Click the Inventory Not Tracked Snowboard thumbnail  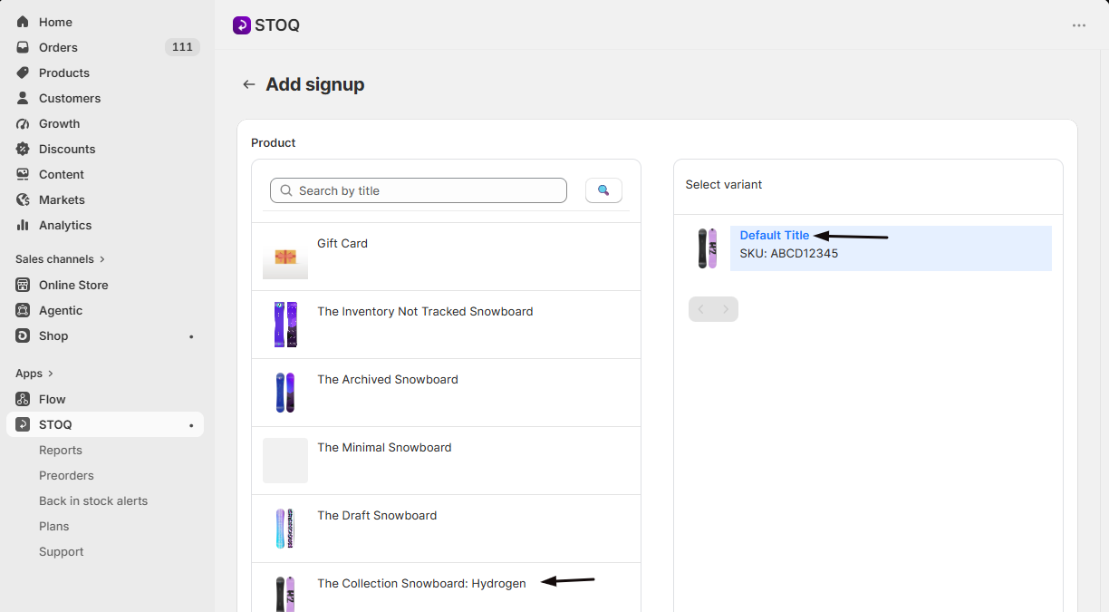[285, 325]
